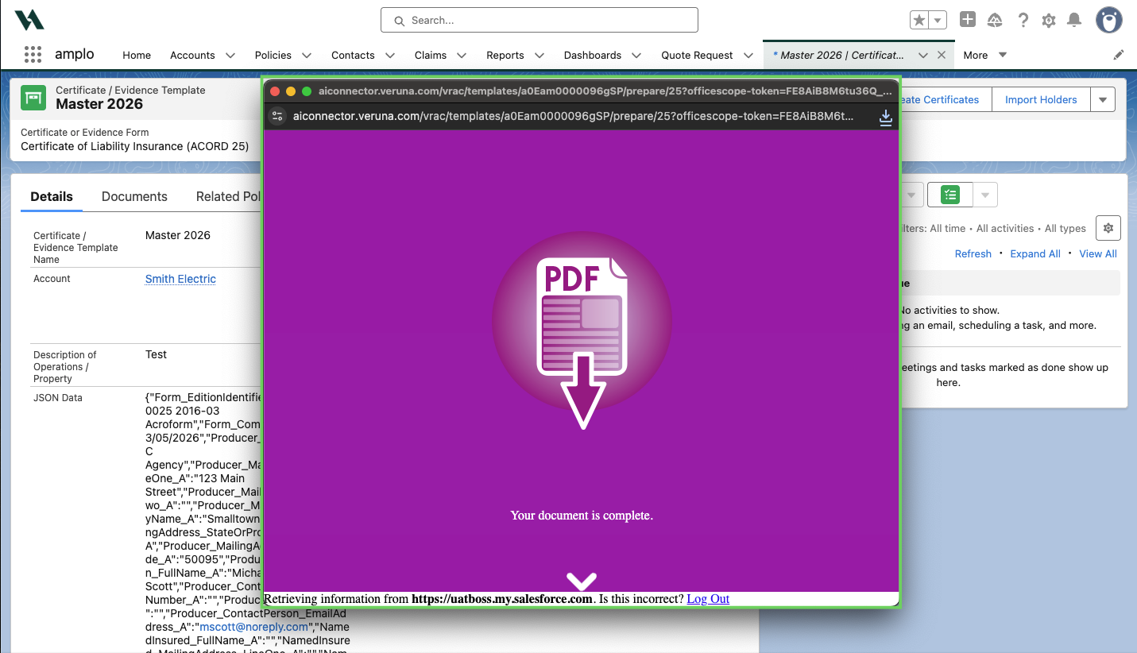Switch to the Details tab

tap(52, 196)
